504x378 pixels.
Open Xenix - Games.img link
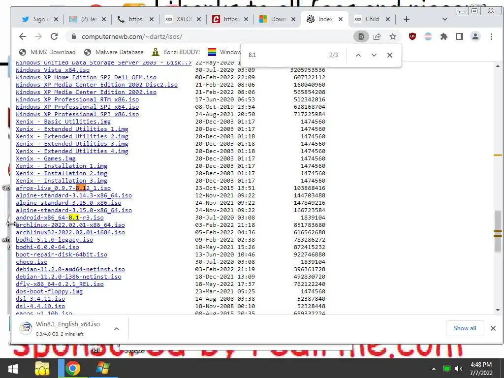(x=46, y=158)
